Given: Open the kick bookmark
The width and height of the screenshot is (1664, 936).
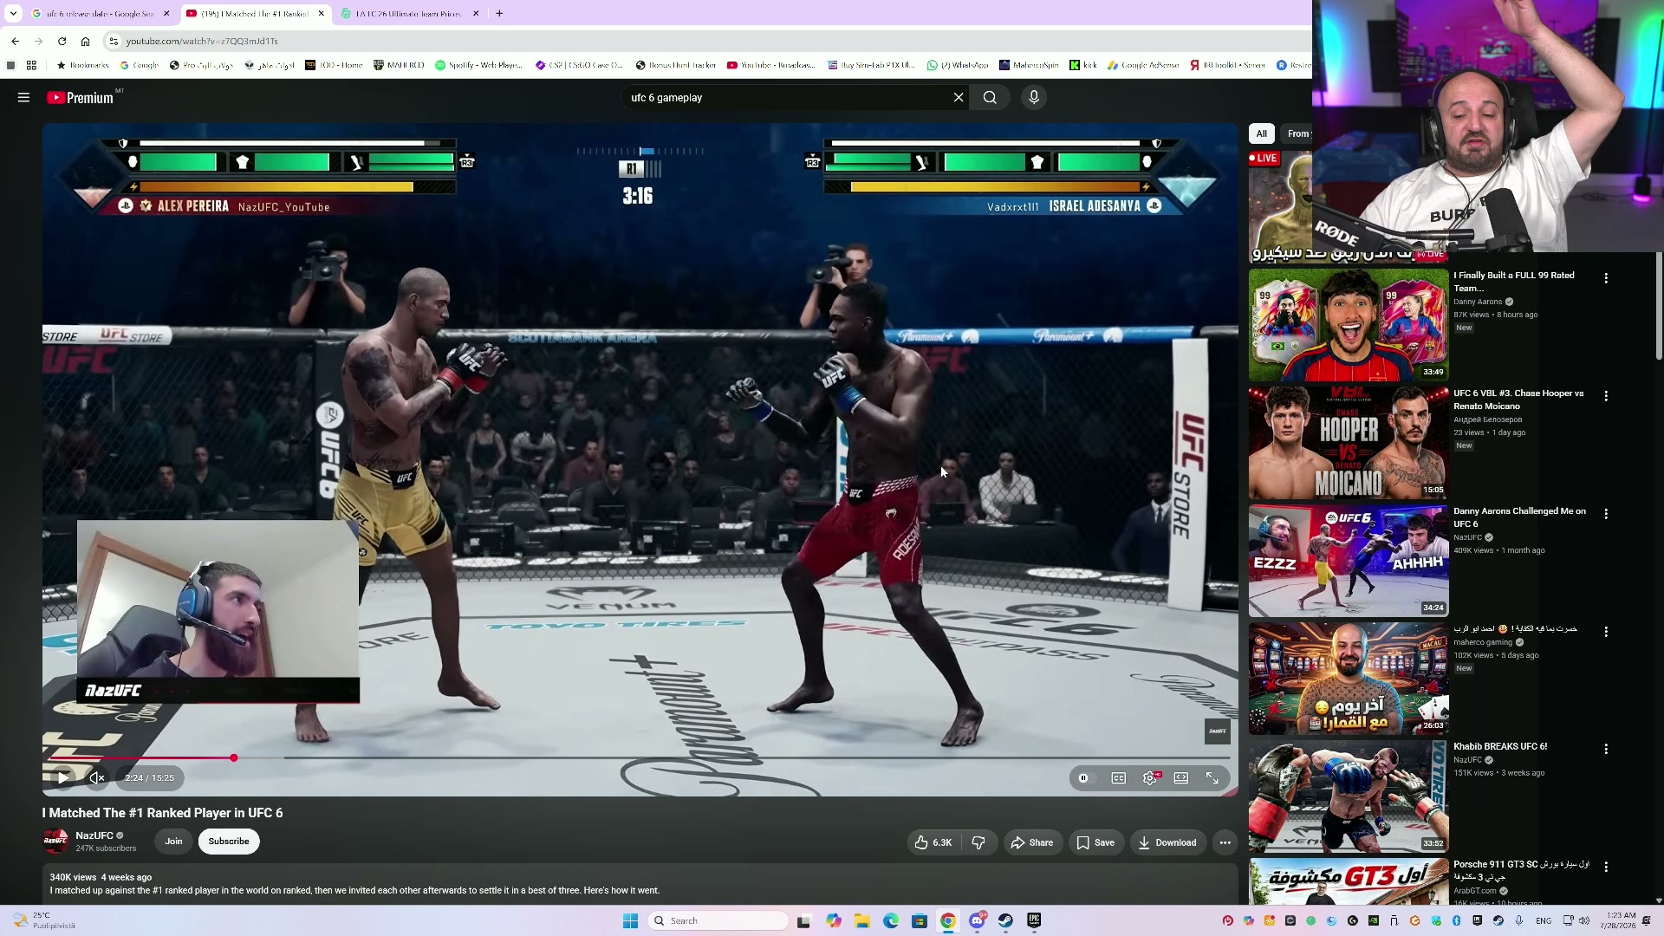Looking at the screenshot, I should (x=1083, y=65).
